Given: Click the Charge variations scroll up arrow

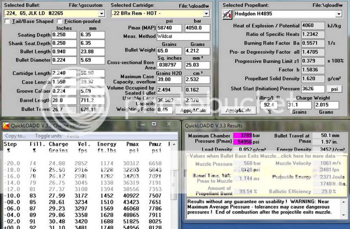Looking at the screenshot, I should [174, 144].
